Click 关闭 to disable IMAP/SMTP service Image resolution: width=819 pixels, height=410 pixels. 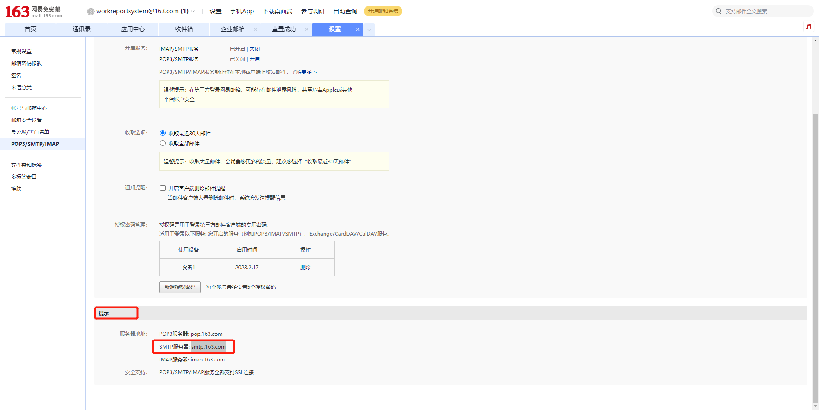[255, 49]
